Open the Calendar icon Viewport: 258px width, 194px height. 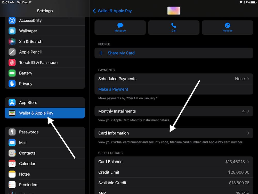click(x=12, y=164)
